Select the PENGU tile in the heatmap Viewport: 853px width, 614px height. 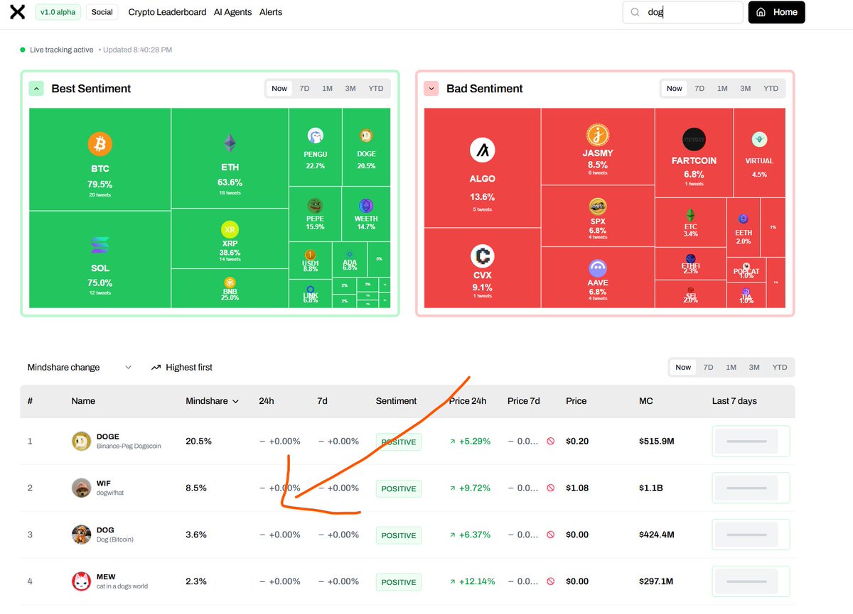coord(315,147)
